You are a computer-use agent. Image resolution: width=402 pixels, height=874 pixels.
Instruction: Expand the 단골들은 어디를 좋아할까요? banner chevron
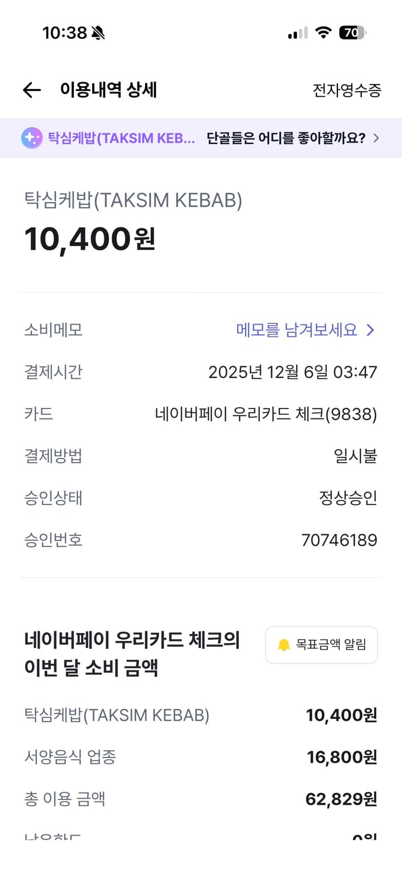[x=377, y=138]
